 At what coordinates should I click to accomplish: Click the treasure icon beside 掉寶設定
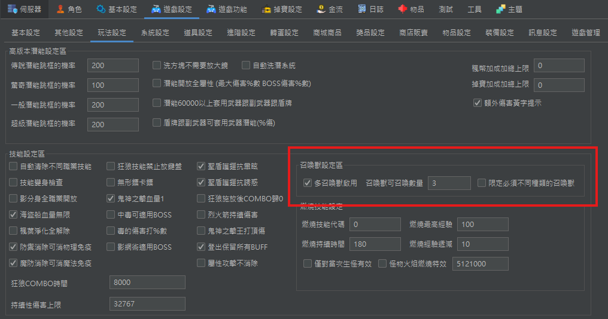(266, 9)
